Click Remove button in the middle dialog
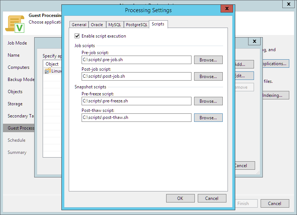The image size is (297, 215). 244,87
